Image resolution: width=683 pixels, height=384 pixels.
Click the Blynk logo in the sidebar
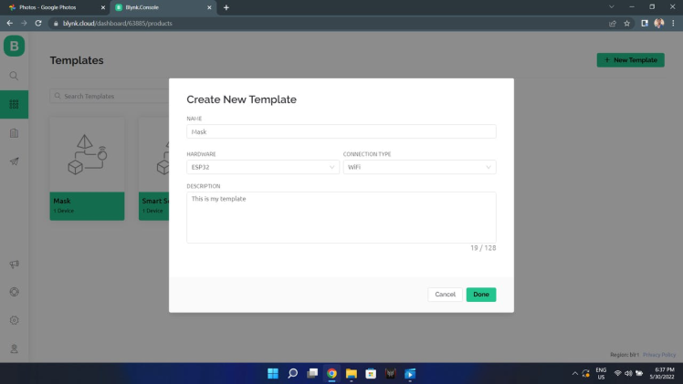[x=14, y=46]
